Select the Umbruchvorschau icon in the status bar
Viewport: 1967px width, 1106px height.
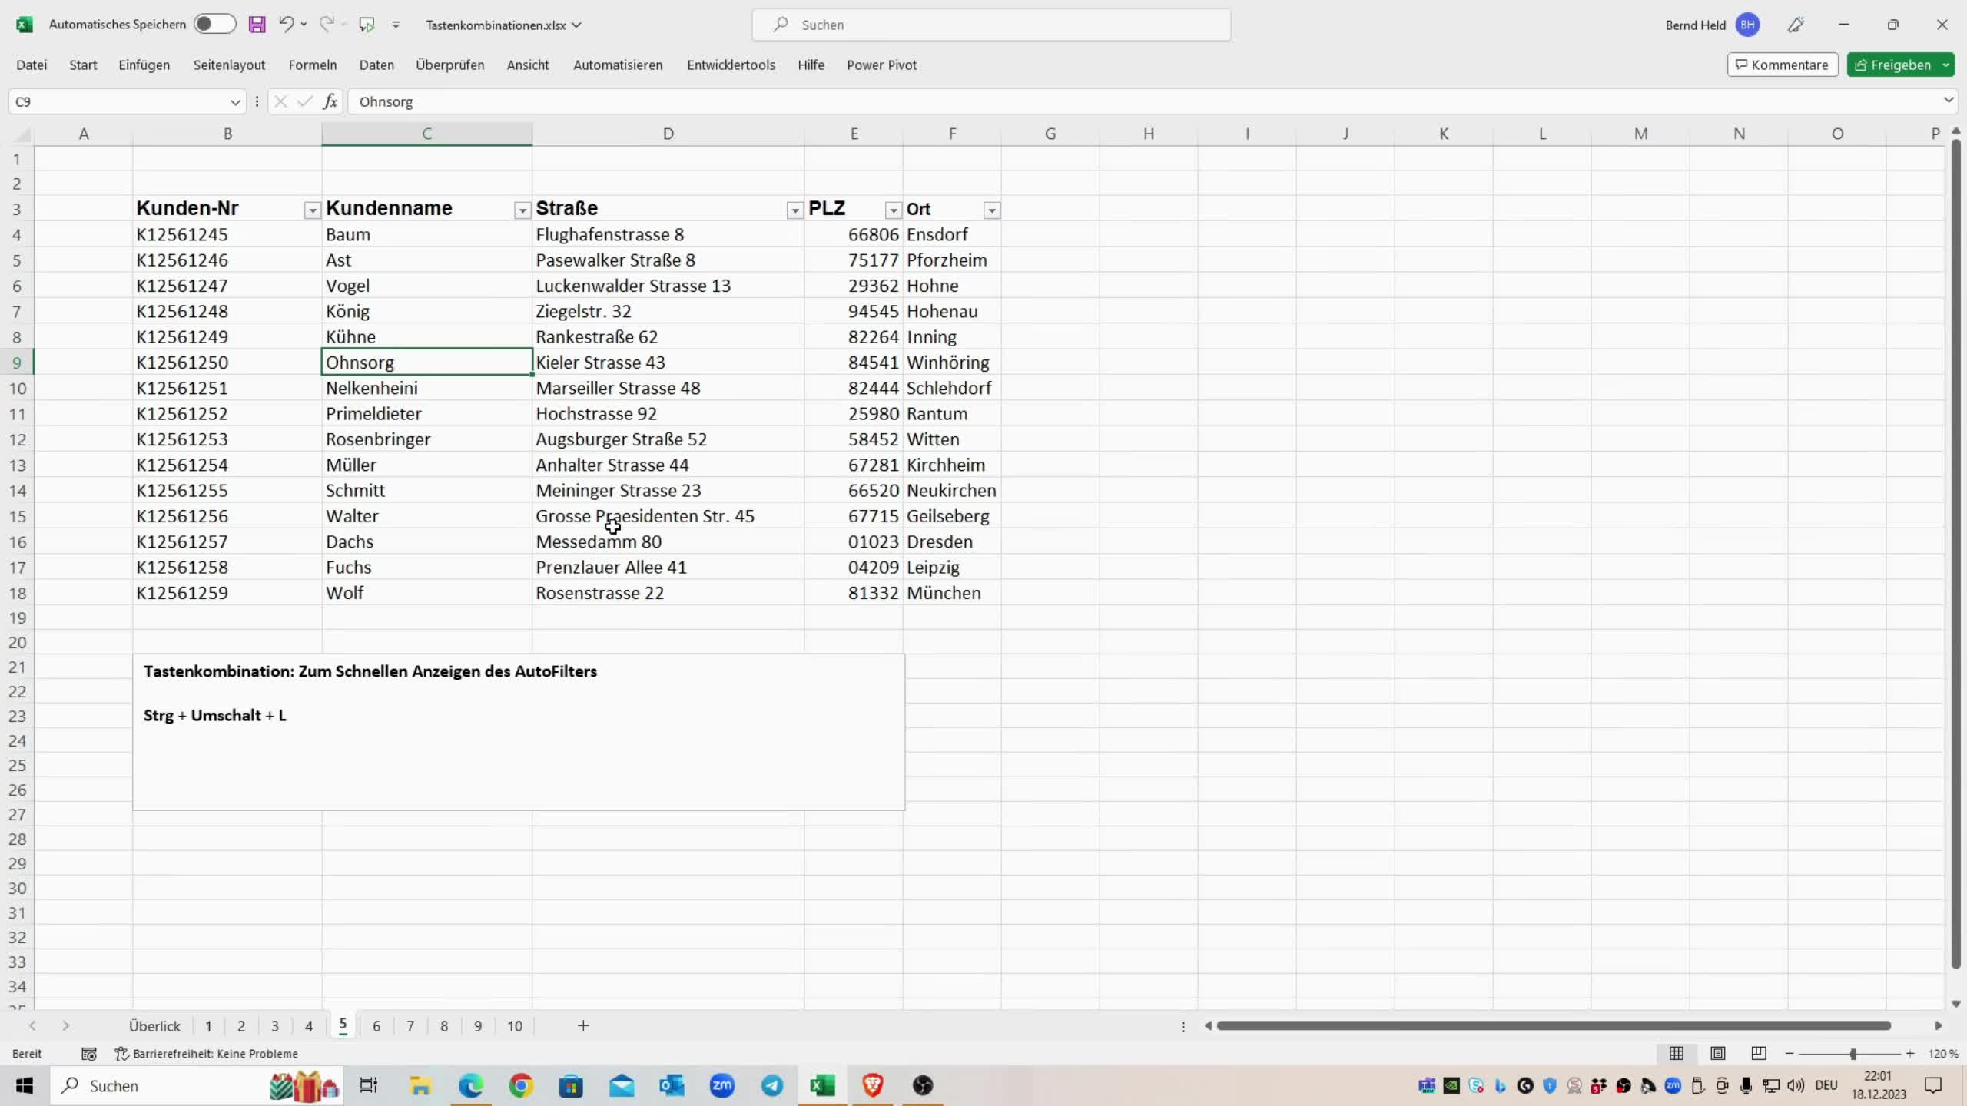pos(1758,1053)
